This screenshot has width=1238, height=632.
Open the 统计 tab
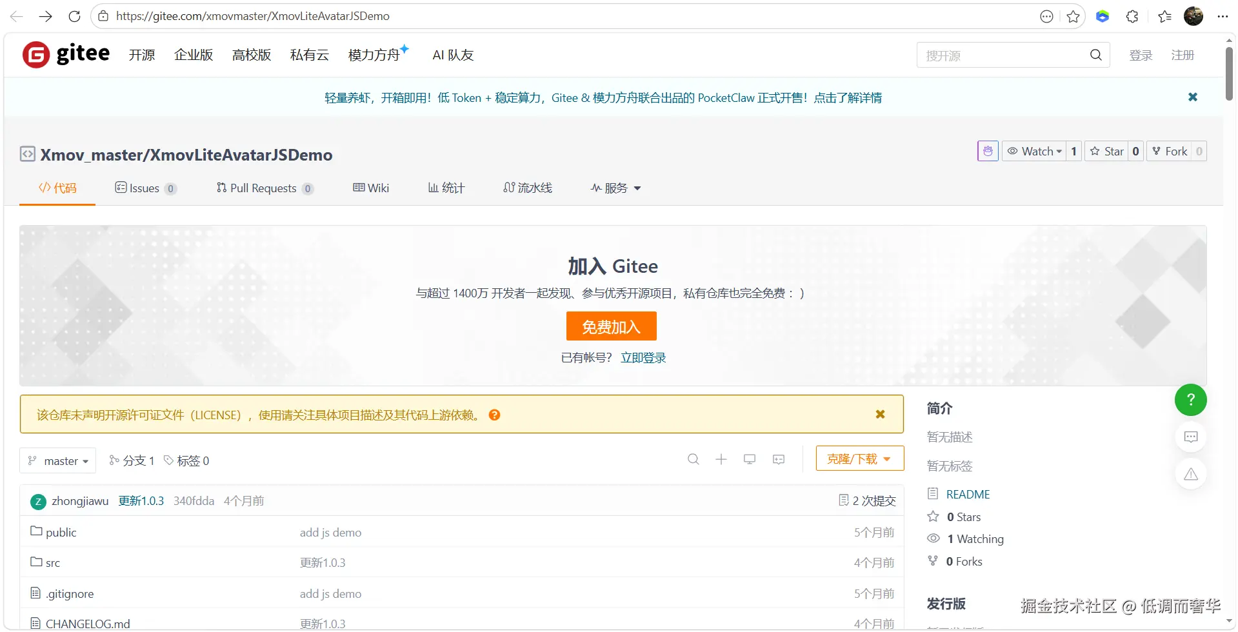(446, 188)
